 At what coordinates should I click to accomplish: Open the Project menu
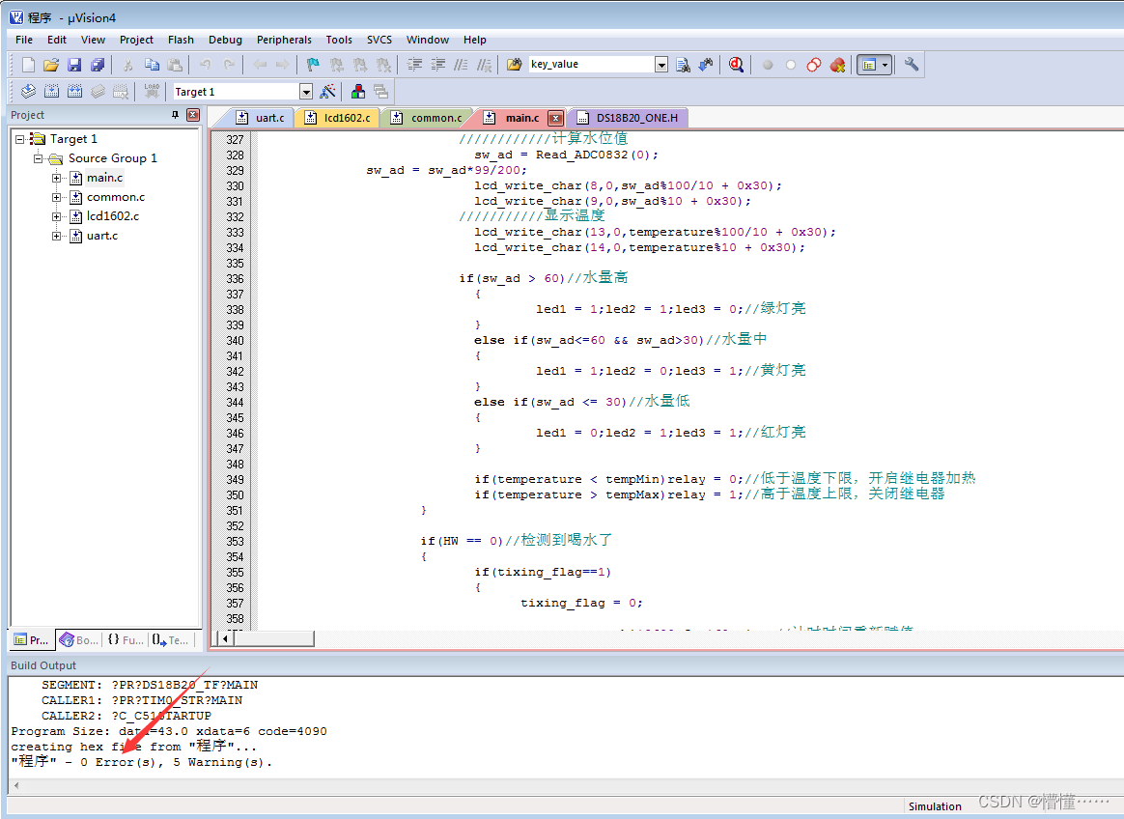[x=136, y=40]
